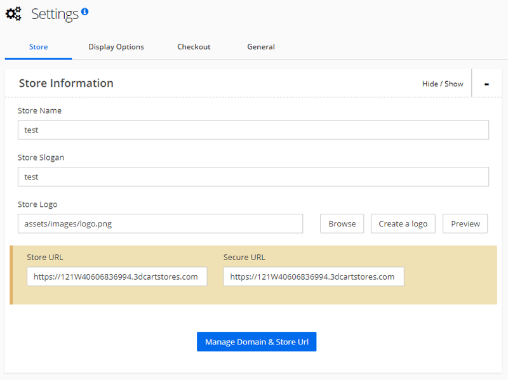Click the Secure URL label
This screenshot has height=380, width=508.
point(244,258)
